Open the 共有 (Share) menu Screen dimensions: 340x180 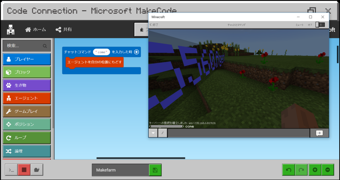point(64,30)
